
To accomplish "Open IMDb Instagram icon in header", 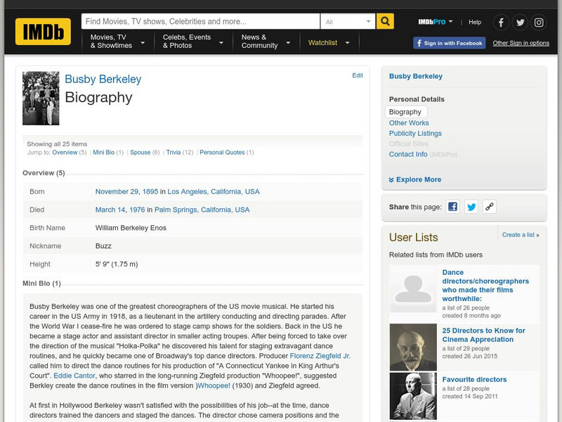I will [x=539, y=23].
